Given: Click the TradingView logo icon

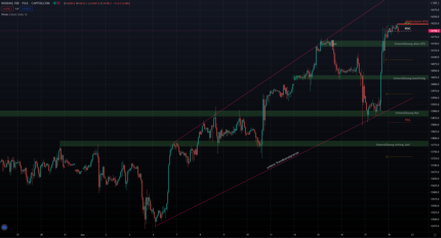Looking at the screenshot, I should point(4,227).
